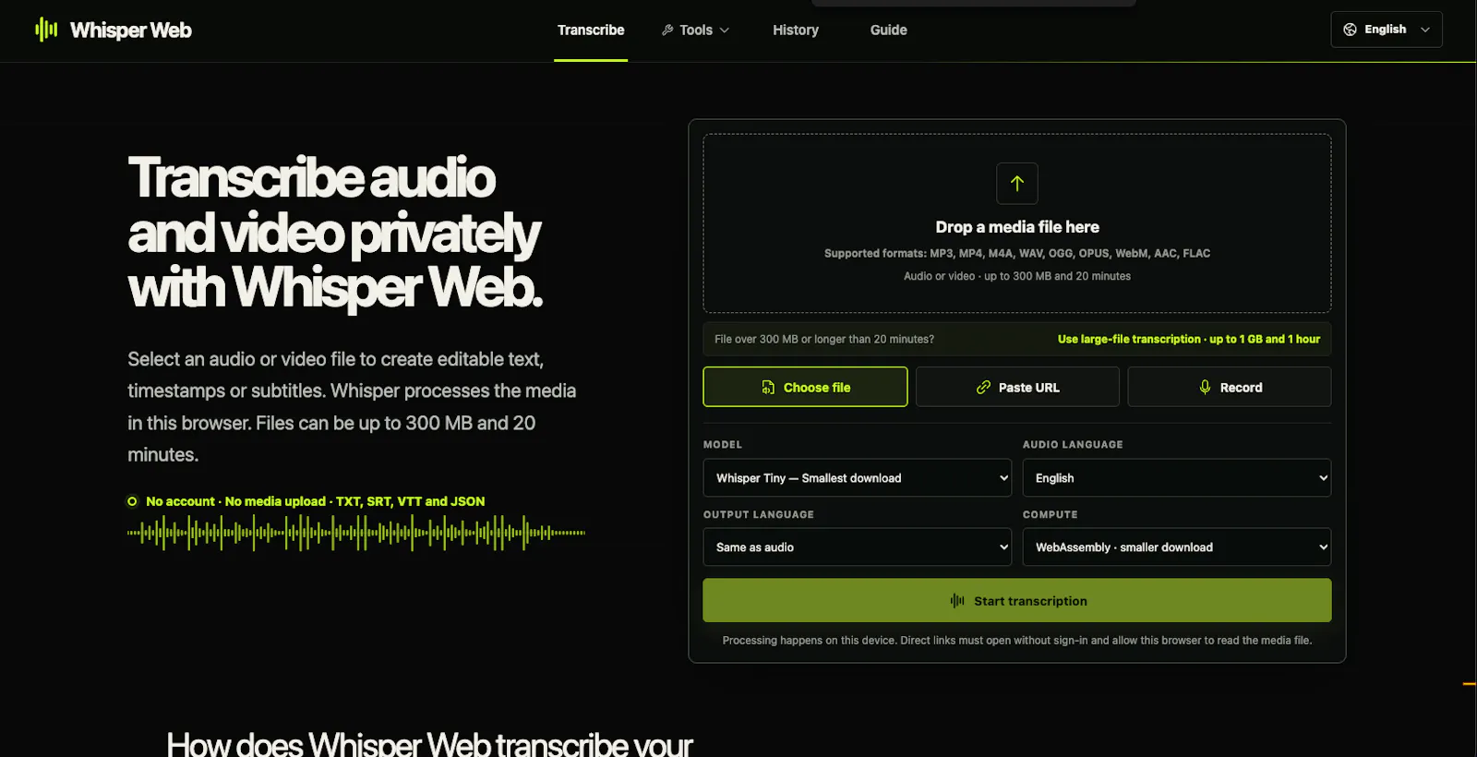Click the chain link icon on Paste URL
Screen dimensions: 1477x757
[983, 388]
